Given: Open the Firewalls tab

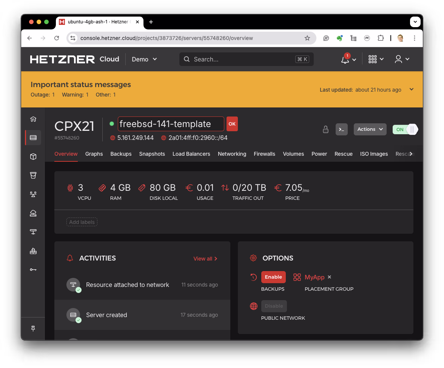Looking at the screenshot, I should pos(264,154).
